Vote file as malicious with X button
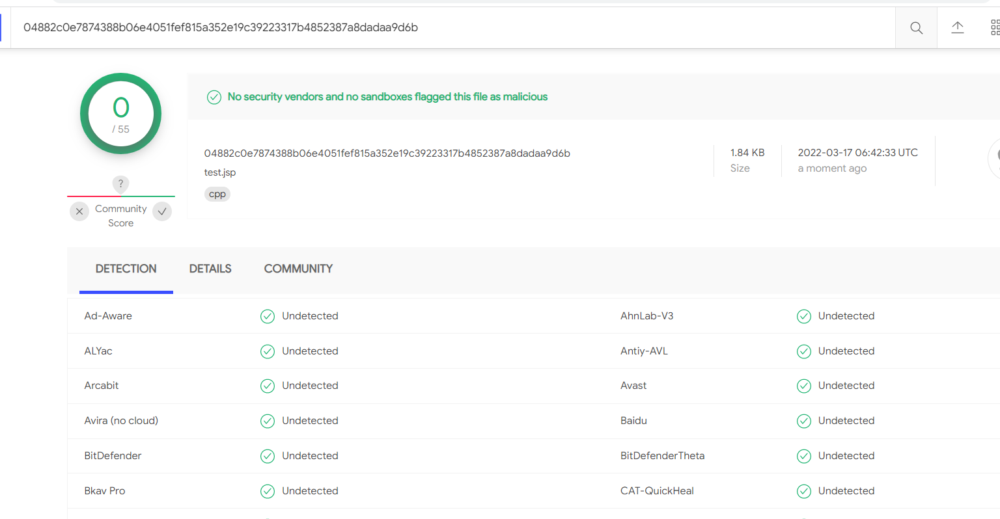The image size is (1000, 519). coord(79,211)
